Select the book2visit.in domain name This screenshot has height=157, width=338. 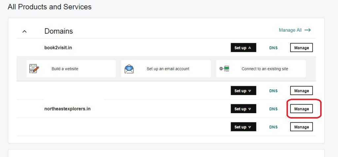click(58, 47)
